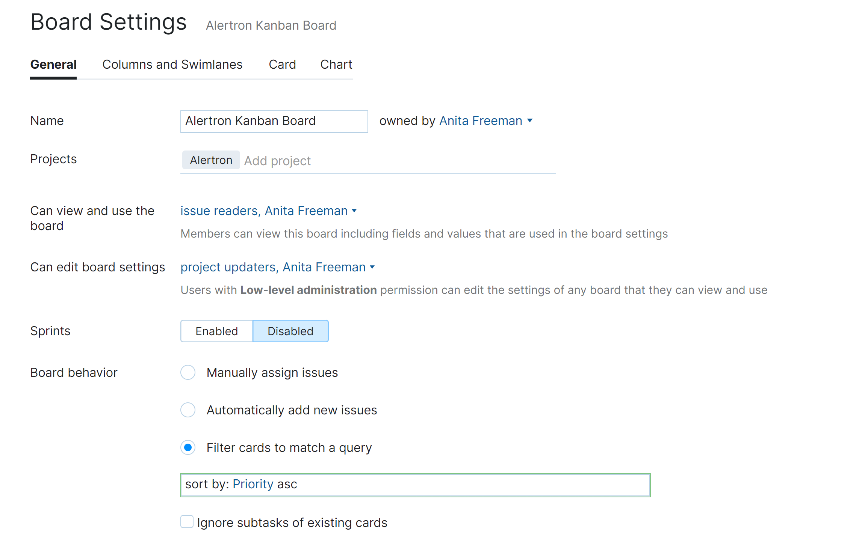Viewport: 859px width, 551px height.
Task: Click the arrow after issue readers, Anita Freeman
Action: tap(354, 211)
